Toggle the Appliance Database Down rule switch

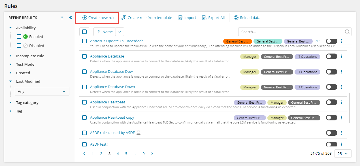tap(331, 87)
